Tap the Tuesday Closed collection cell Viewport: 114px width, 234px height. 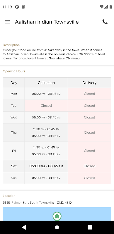tap(46, 106)
